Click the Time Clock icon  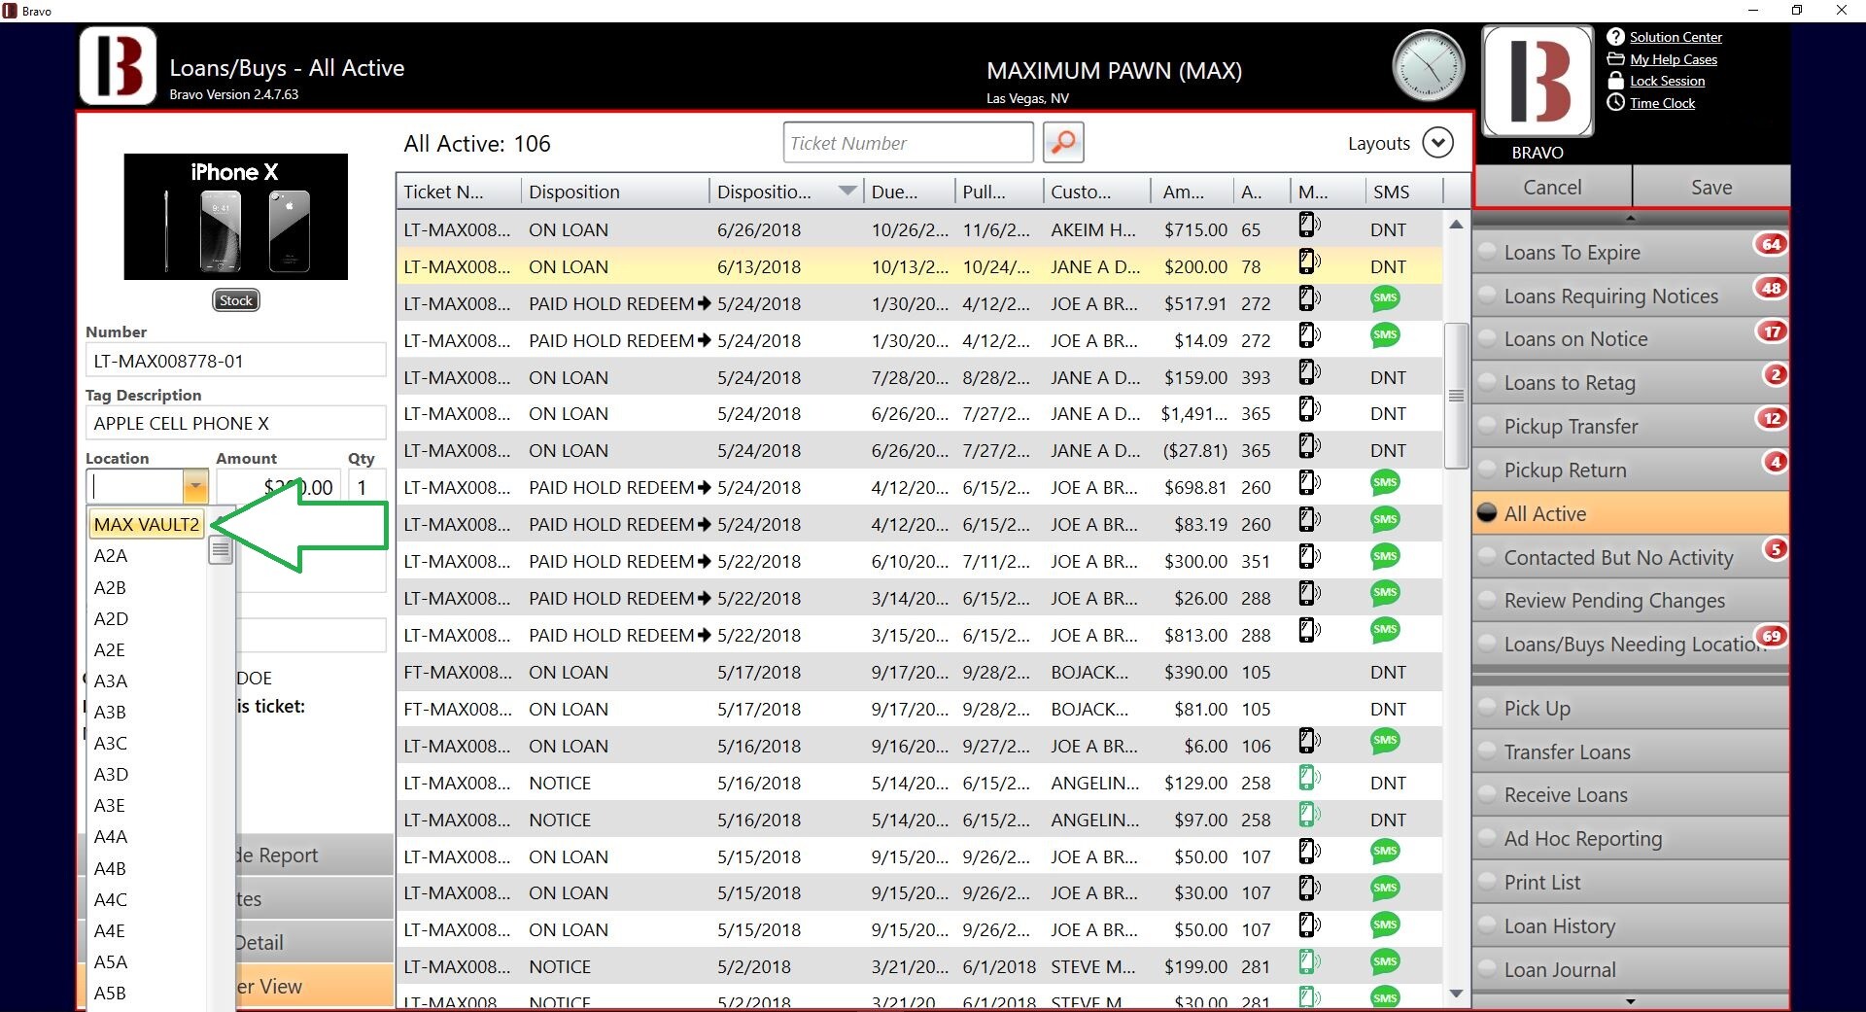pyautogui.click(x=1615, y=103)
